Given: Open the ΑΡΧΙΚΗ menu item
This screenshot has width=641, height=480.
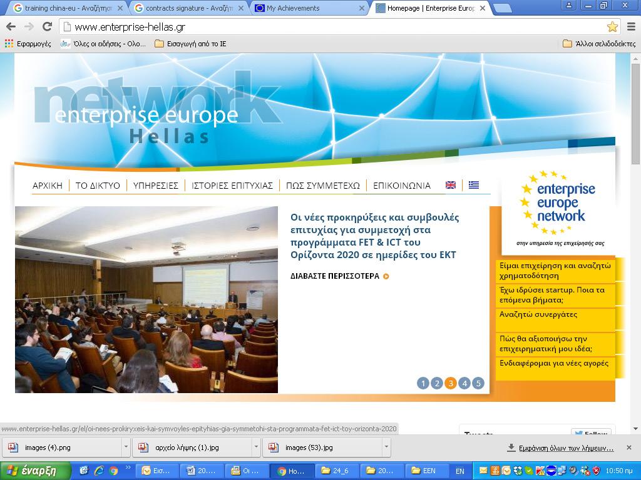Looking at the screenshot, I should 48,186.
